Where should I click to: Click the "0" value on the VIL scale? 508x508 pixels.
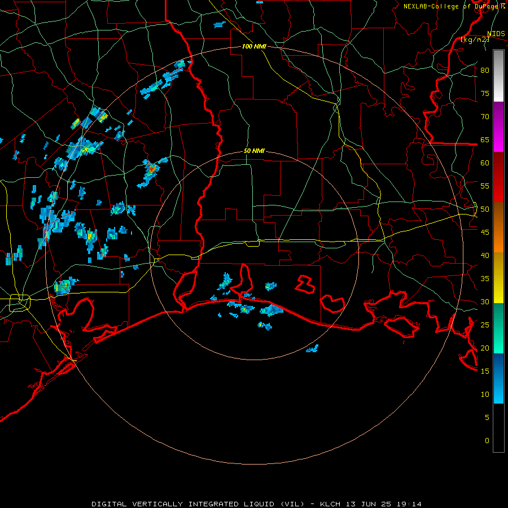(x=487, y=441)
